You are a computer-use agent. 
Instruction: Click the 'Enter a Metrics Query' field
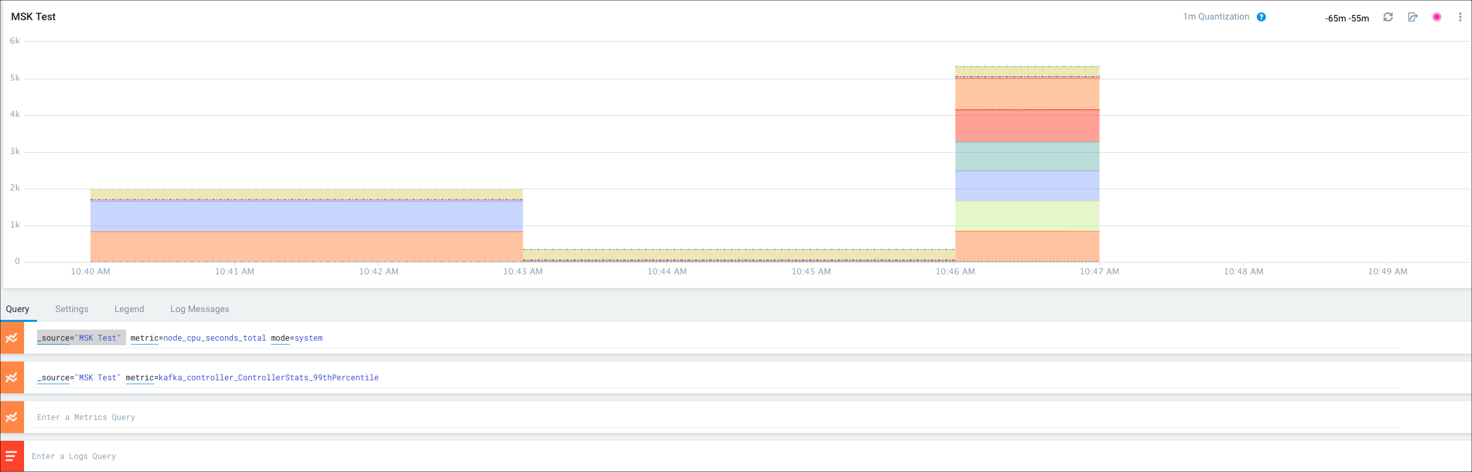tap(390, 417)
